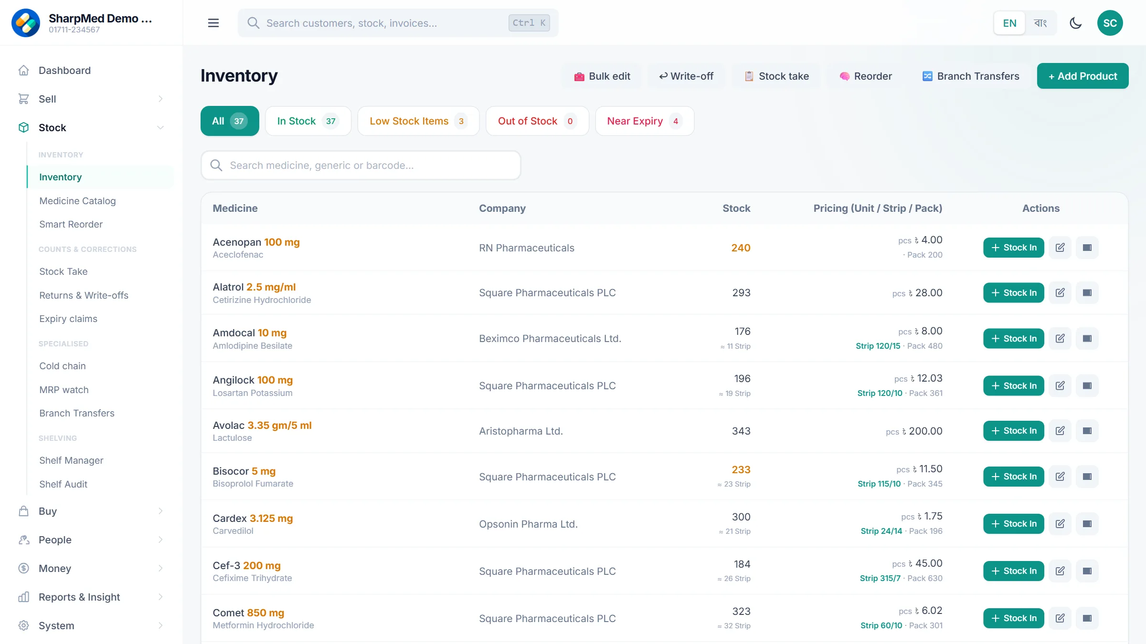Edit Acenopan row pencil icon
The height and width of the screenshot is (644, 1146).
pos(1060,248)
